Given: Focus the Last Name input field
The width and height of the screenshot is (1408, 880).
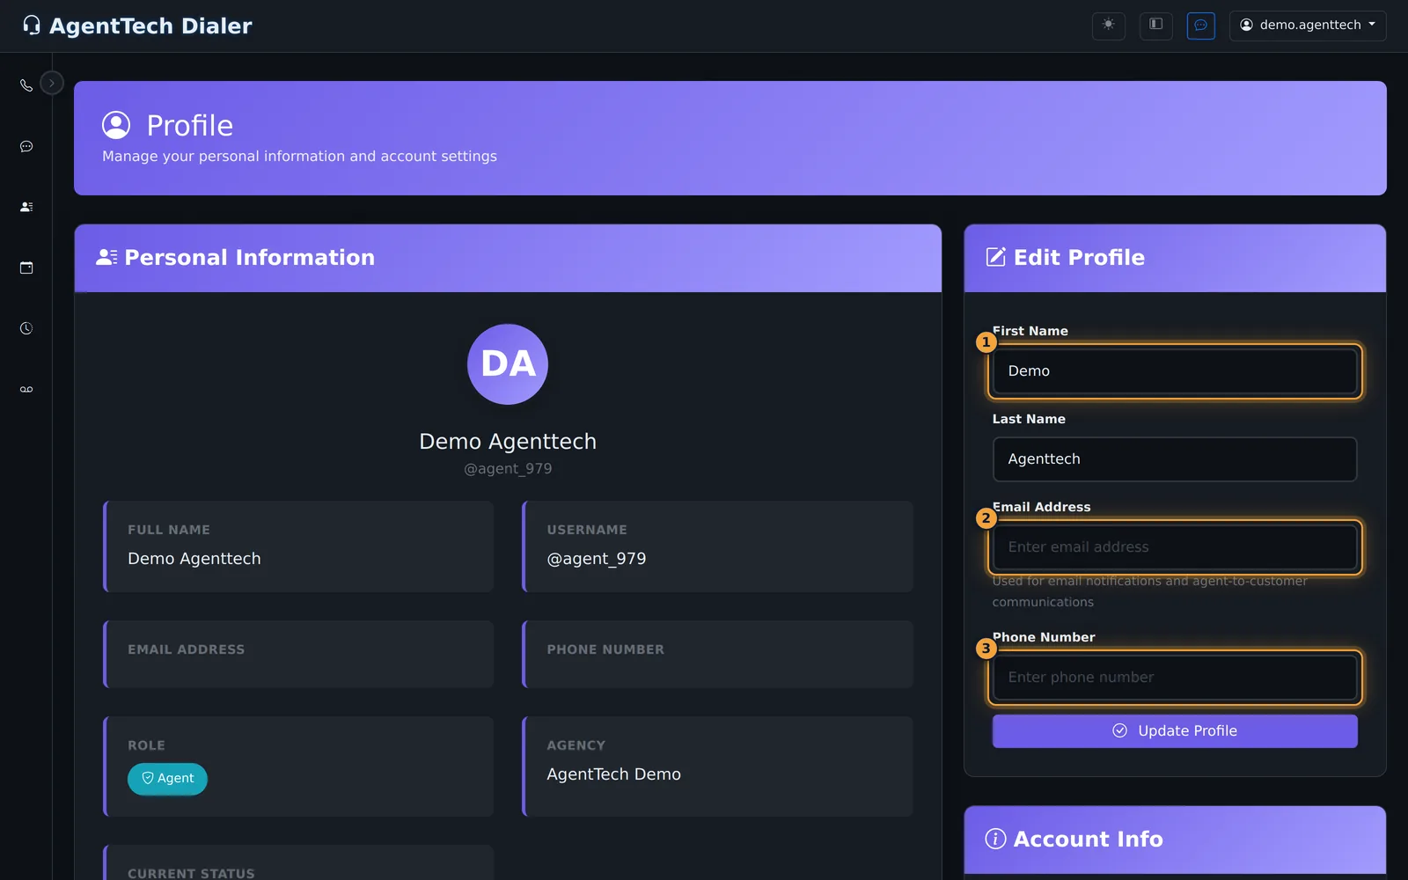Looking at the screenshot, I should click(x=1175, y=459).
